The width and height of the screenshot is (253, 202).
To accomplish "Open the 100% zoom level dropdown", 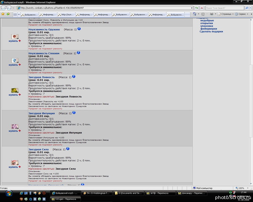I will click(248, 188).
